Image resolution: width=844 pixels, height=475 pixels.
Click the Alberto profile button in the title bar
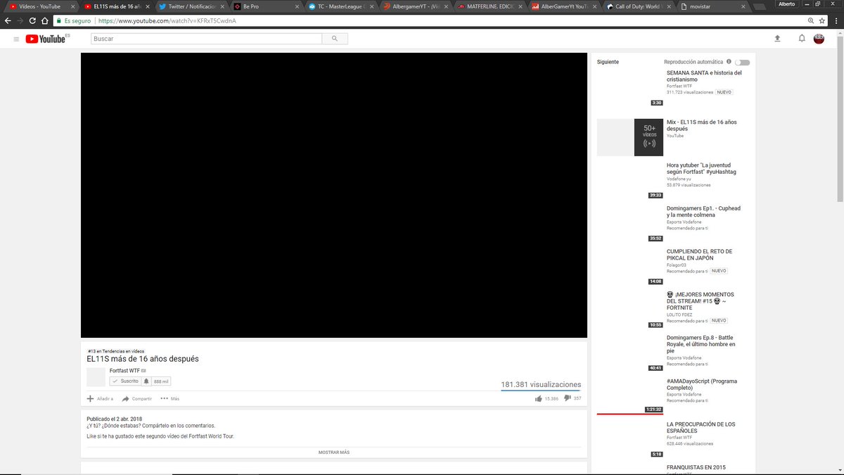click(x=786, y=4)
